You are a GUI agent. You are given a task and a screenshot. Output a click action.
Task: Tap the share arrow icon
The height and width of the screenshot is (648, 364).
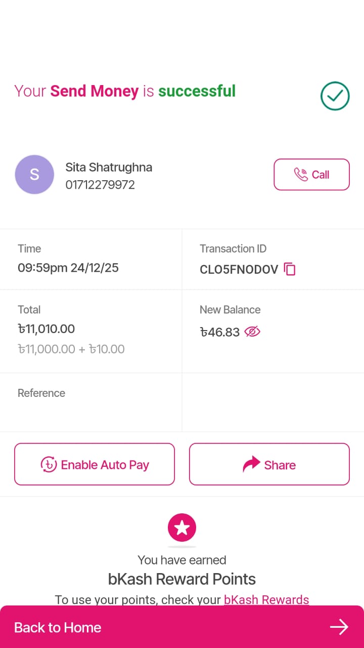click(251, 465)
